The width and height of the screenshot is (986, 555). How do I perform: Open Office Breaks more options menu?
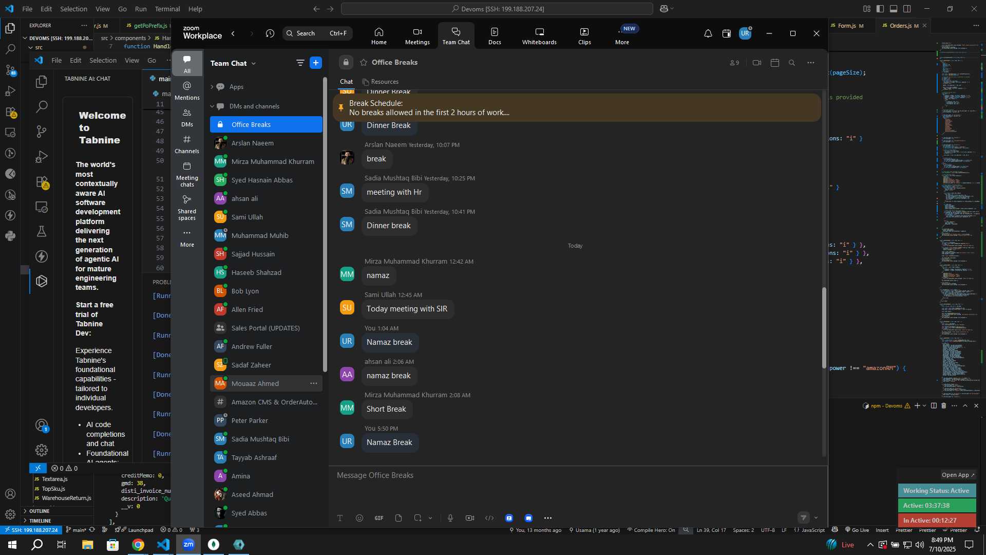pyautogui.click(x=810, y=63)
